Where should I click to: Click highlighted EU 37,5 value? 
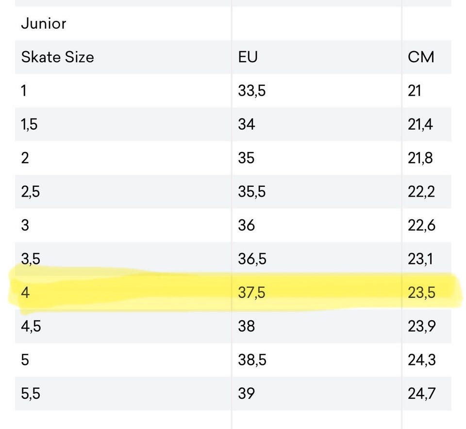pyautogui.click(x=252, y=293)
